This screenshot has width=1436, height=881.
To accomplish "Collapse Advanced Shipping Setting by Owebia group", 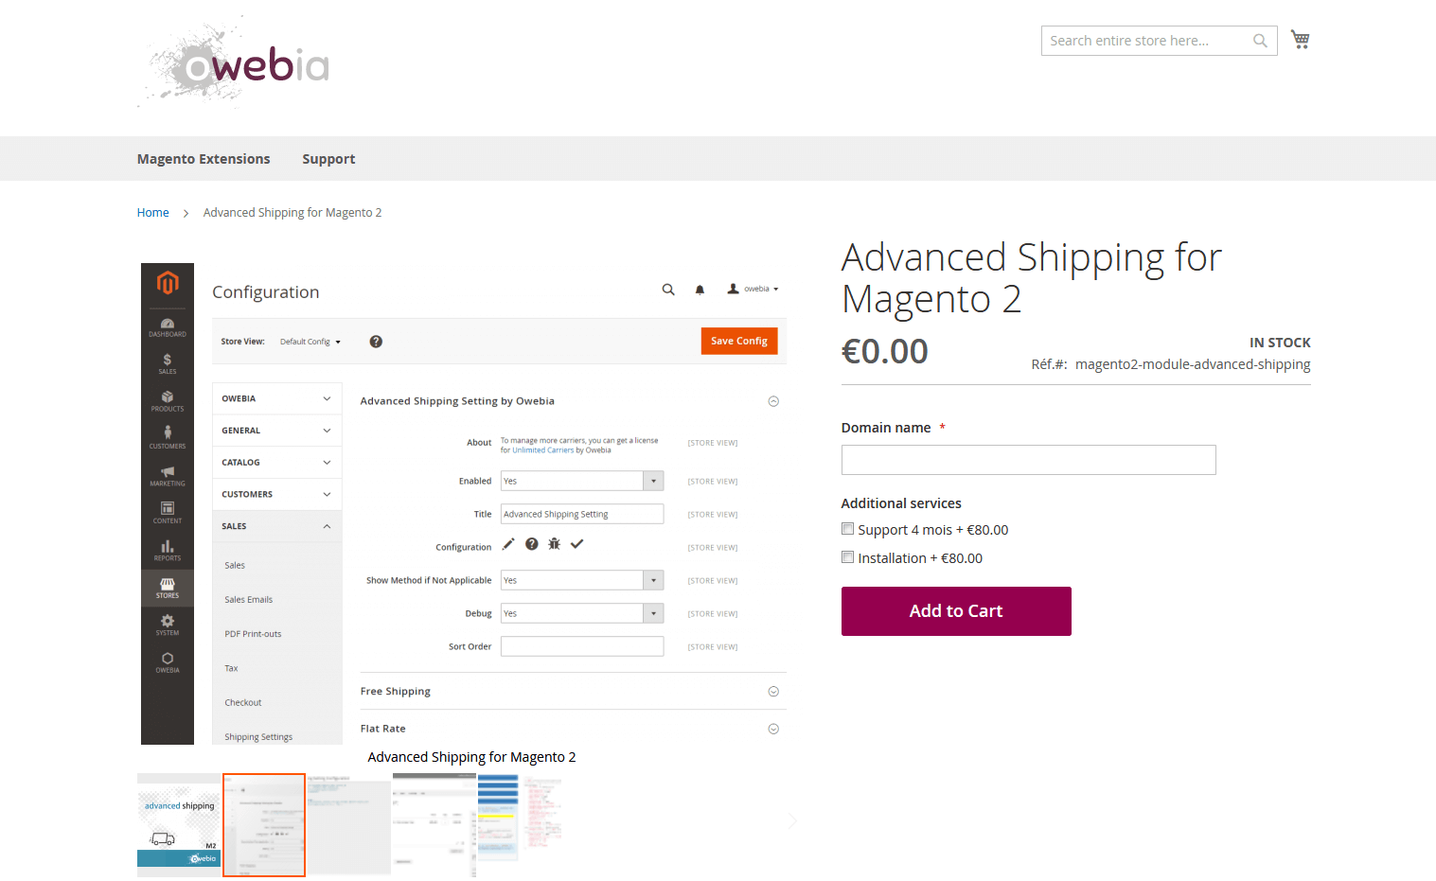I will pyautogui.click(x=773, y=401).
